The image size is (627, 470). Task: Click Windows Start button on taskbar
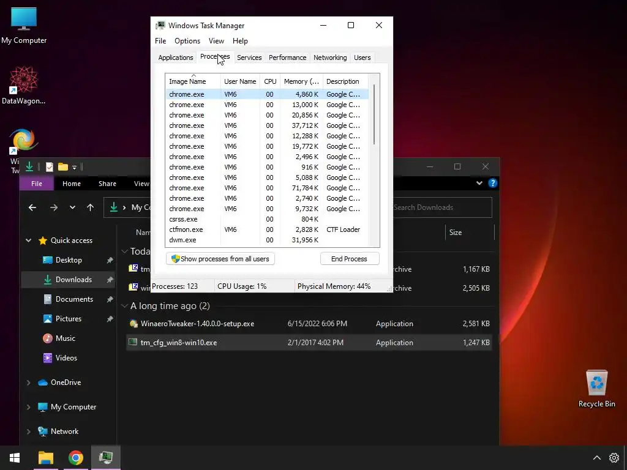[x=15, y=458]
